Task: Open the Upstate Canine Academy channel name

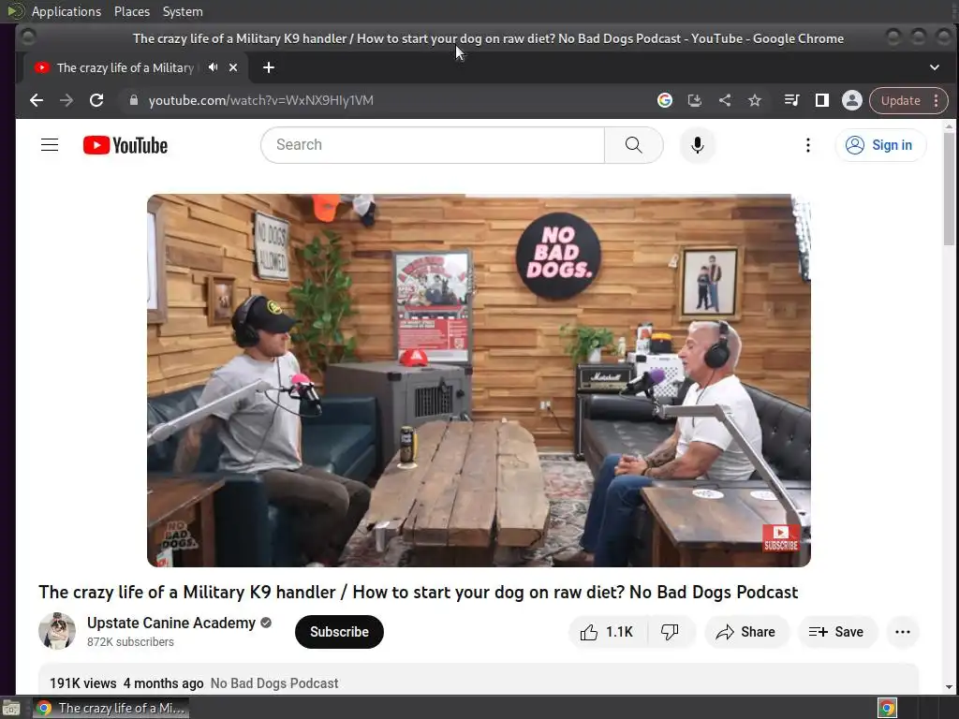Action: [171, 623]
